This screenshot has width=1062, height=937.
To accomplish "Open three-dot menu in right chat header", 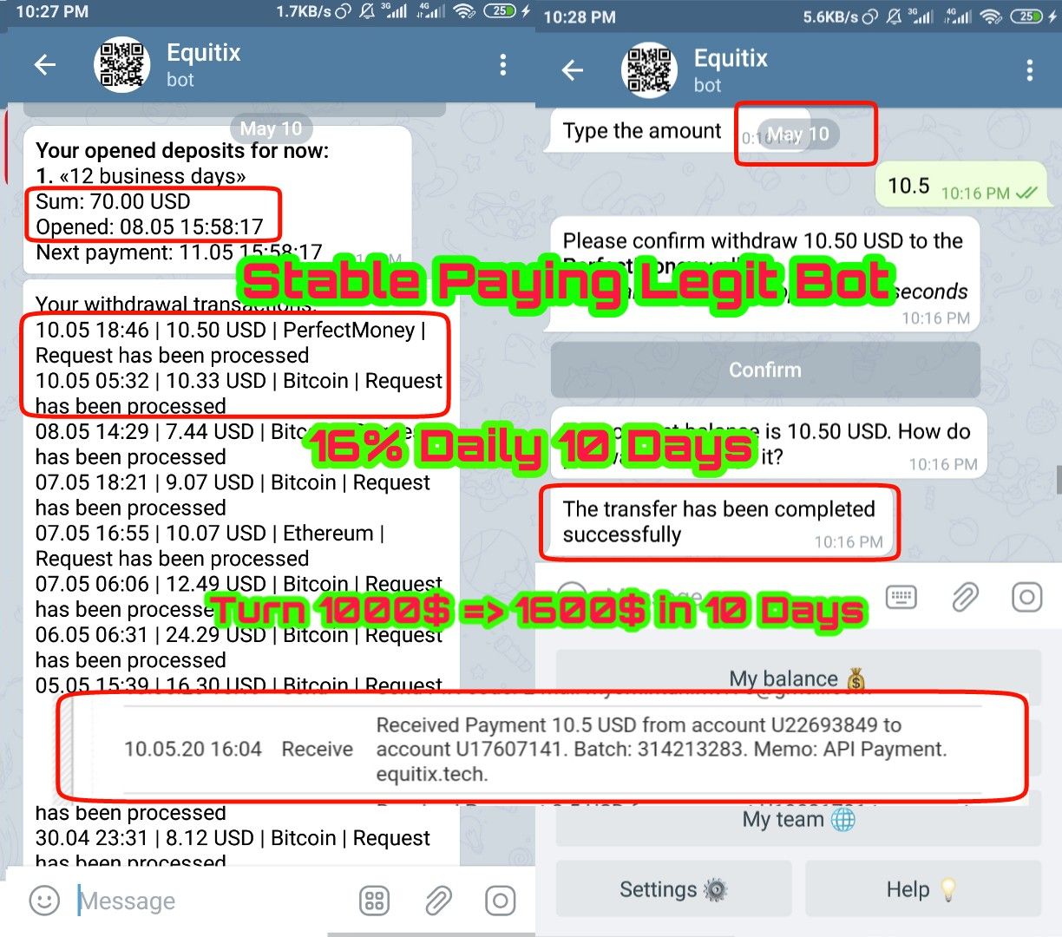I will pyautogui.click(x=1030, y=70).
